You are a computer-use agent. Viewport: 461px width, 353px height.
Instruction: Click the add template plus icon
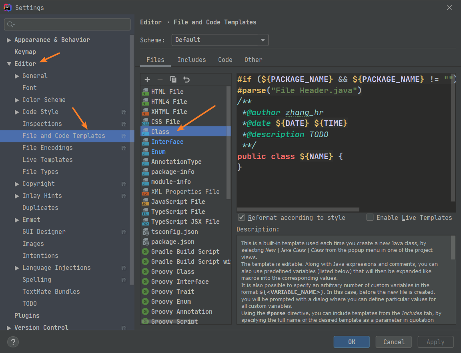(147, 80)
